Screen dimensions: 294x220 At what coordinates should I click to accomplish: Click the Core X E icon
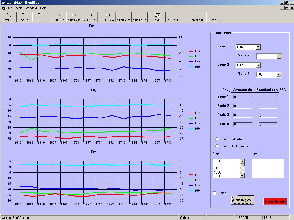[58, 17]
